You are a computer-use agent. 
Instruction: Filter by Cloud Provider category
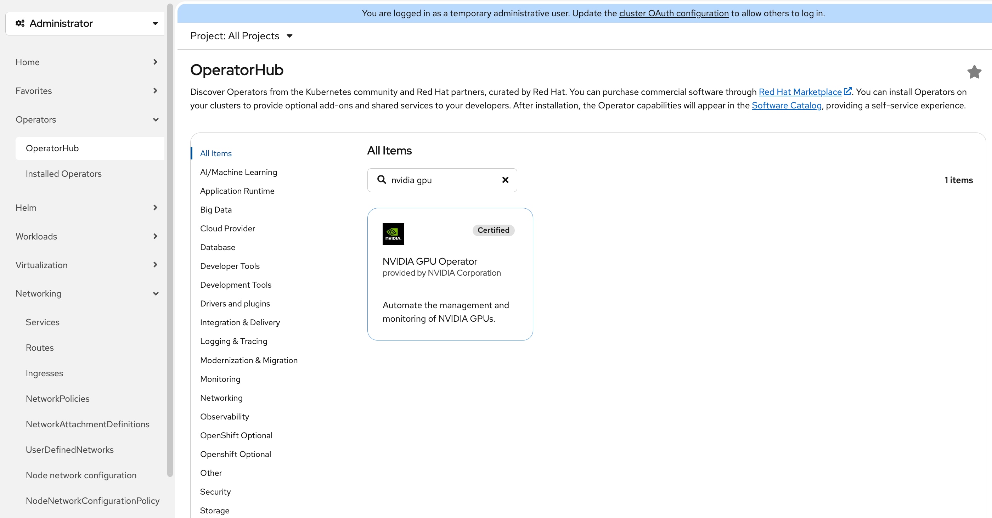tap(227, 229)
